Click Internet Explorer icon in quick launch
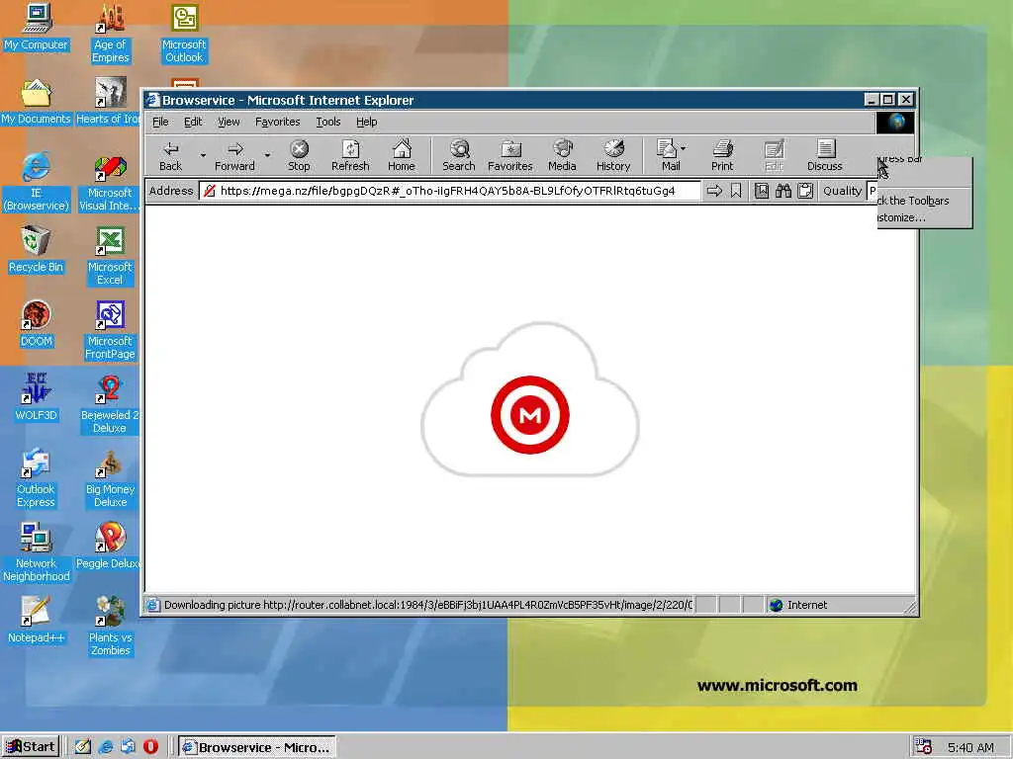1013x759 pixels. [x=106, y=746]
